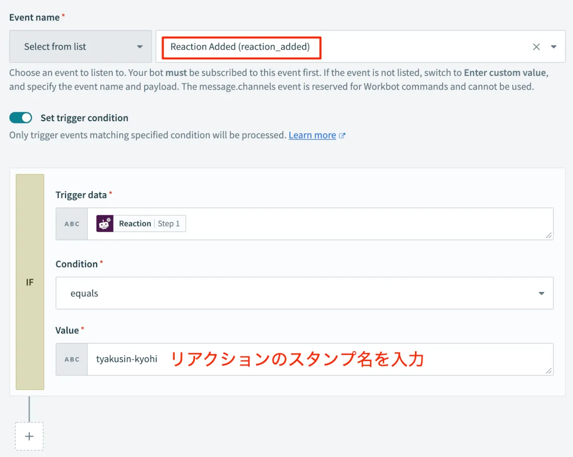Expand the event name list arrow
Image resolution: width=573 pixels, height=457 pixels.
tap(554, 47)
